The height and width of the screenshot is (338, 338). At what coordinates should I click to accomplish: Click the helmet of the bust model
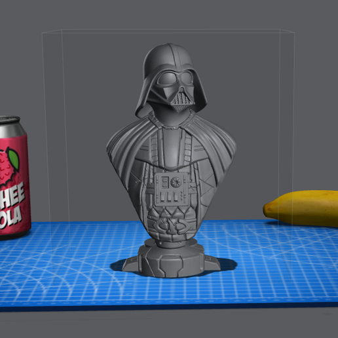coord(171,80)
